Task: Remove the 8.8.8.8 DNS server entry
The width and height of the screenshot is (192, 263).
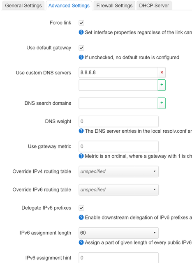Action: pyautogui.click(x=162, y=72)
